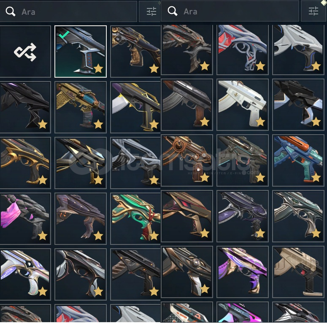Open the filter settings in left panel
327x323 pixels.
point(151,11)
